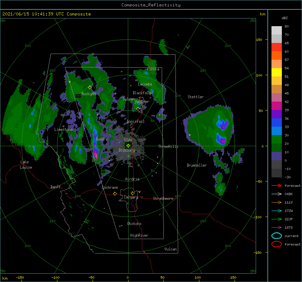Click the Cochrane label
Viewport: 302px width, 282px height.
click(110, 187)
